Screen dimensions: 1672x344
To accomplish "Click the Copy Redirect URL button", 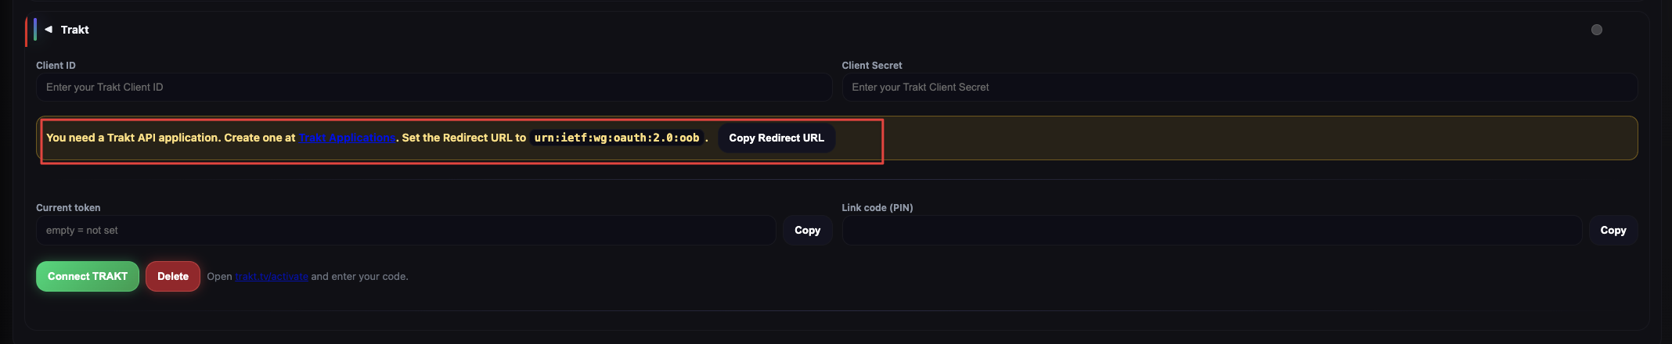I will [x=777, y=138].
